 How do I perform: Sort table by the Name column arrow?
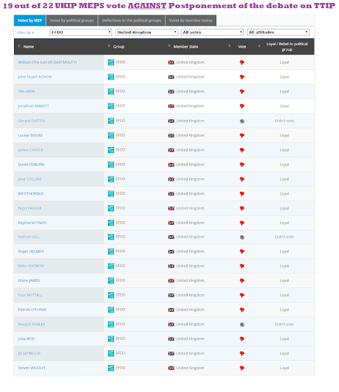[19, 47]
